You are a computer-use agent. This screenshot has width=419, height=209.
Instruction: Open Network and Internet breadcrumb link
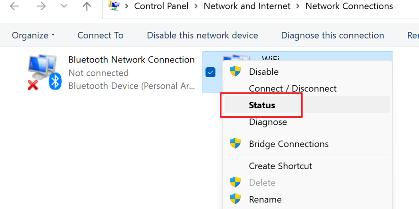[x=247, y=6]
